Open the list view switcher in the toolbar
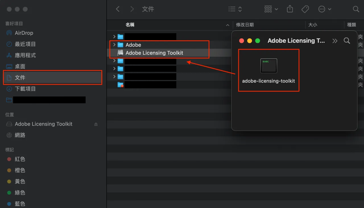This screenshot has height=208, width=364. (x=235, y=9)
